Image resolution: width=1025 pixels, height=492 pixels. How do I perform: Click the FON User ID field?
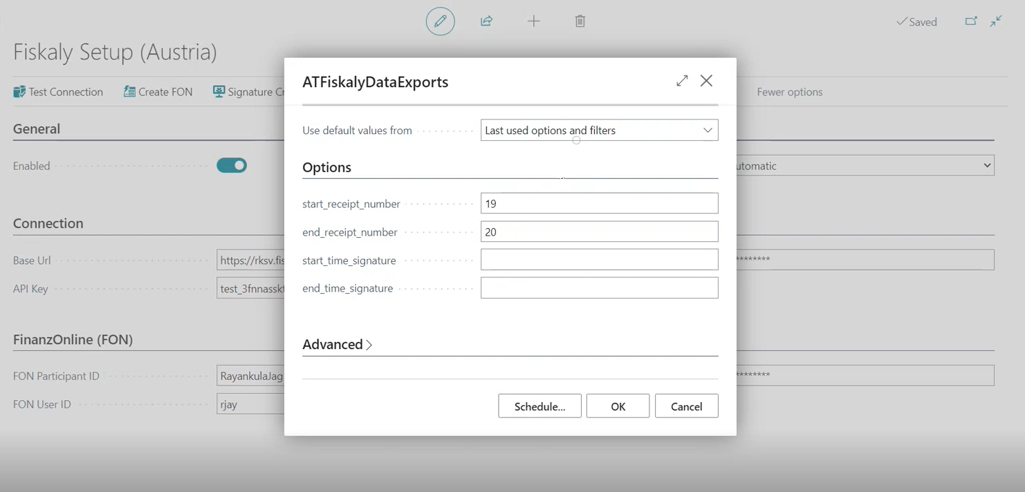pyautogui.click(x=250, y=404)
